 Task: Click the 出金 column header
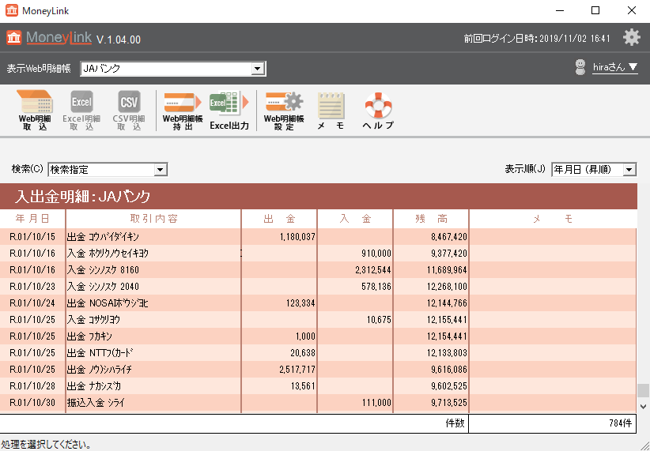pyautogui.click(x=279, y=219)
